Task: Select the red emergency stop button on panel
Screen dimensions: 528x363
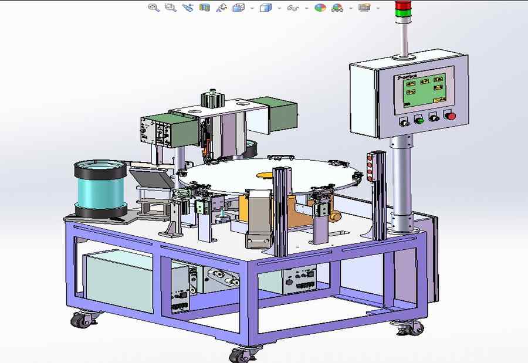Action: point(450,116)
